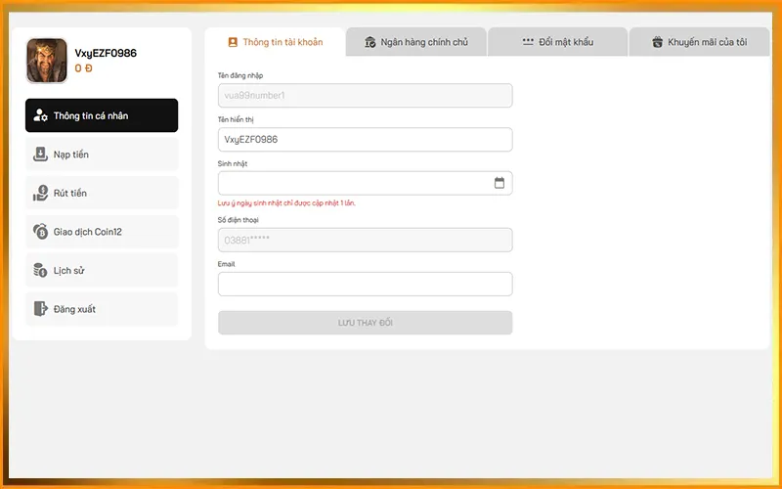The width and height of the screenshot is (782, 489).
Task: Click the personal info gear-person icon
Action: (40, 115)
